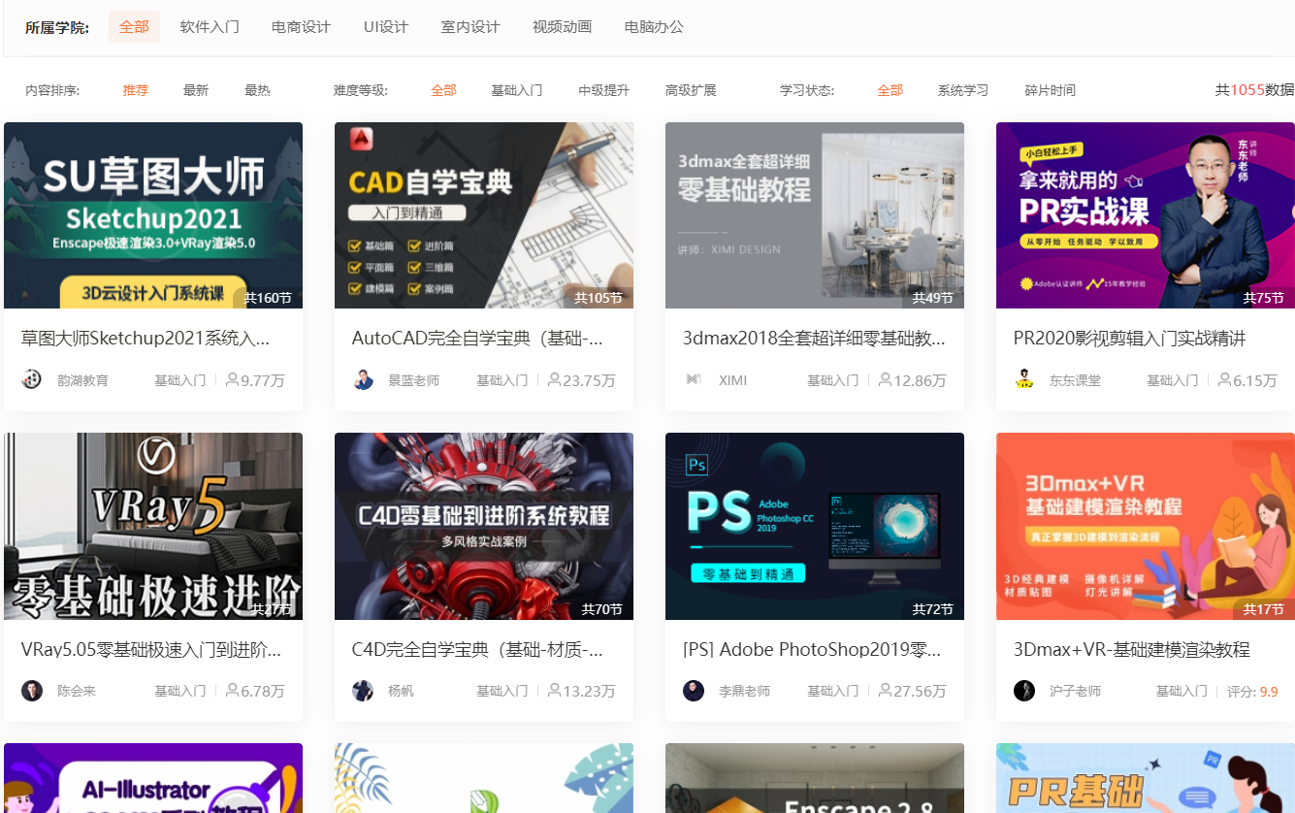The height and width of the screenshot is (813, 1295).
Task: Open 3dmax全套超详细零基础教程 thumbnail
Action: (815, 215)
